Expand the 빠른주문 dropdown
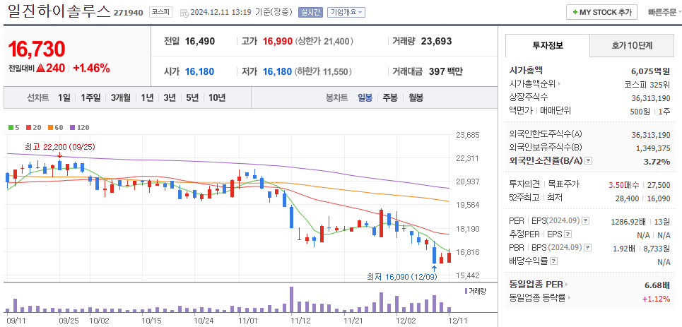The height and width of the screenshot is (327, 682). click(x=664, y=12)
